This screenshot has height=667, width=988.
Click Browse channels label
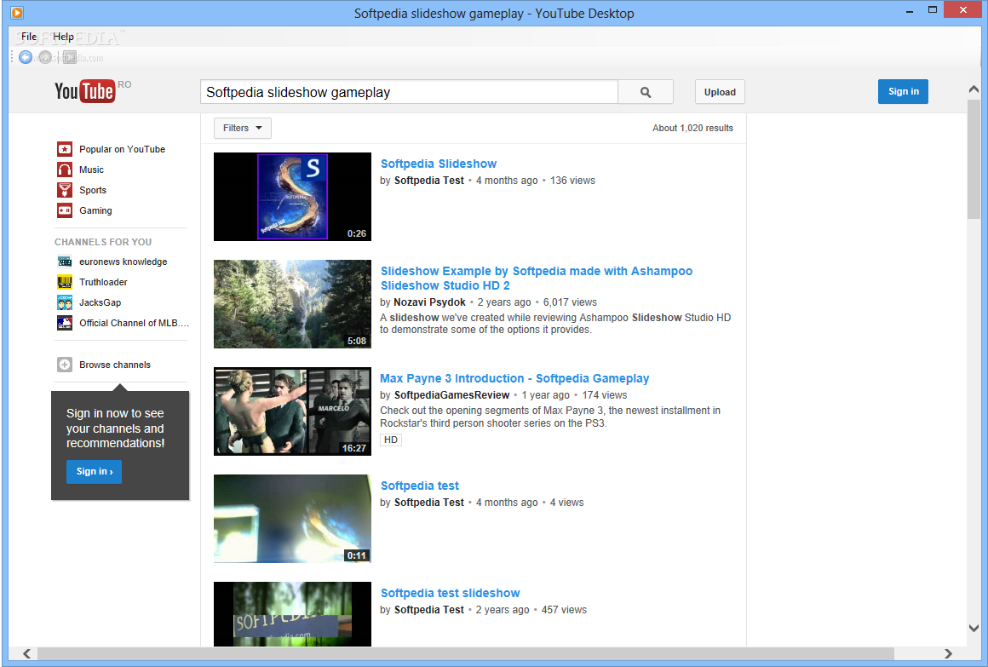click(115, 365)
